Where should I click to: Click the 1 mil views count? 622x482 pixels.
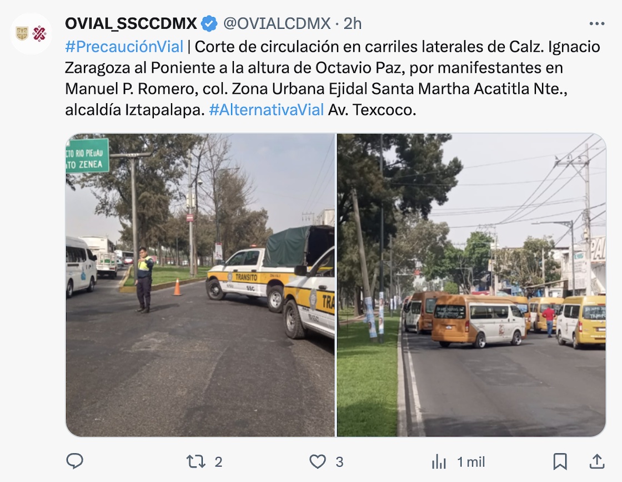tap(471, 462)
